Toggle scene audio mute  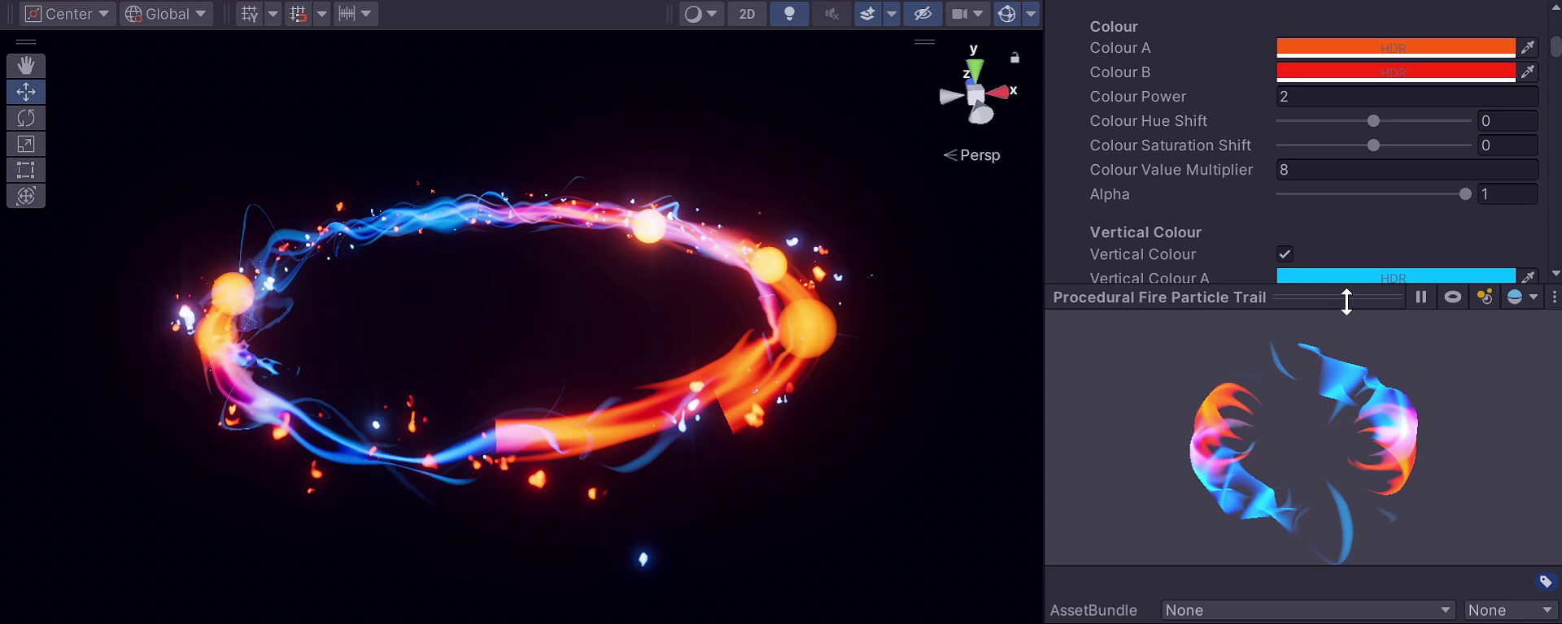point(831,14)
